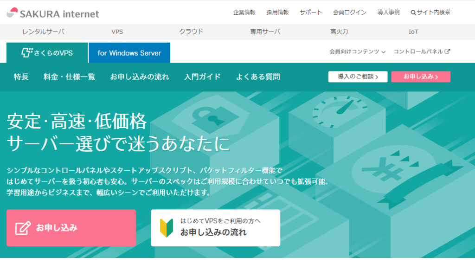The width and height of the screenshot is (475, 264).
Task: Open the 入門ガイド page
Action: 202,77
